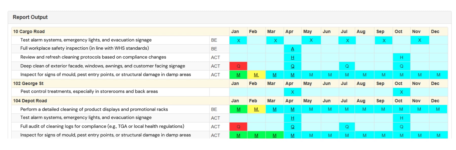The width and height of the screenshot is (456, 150).
Task: Click October X cell for Pest control treatments row
Action: (x=402, y=92)
